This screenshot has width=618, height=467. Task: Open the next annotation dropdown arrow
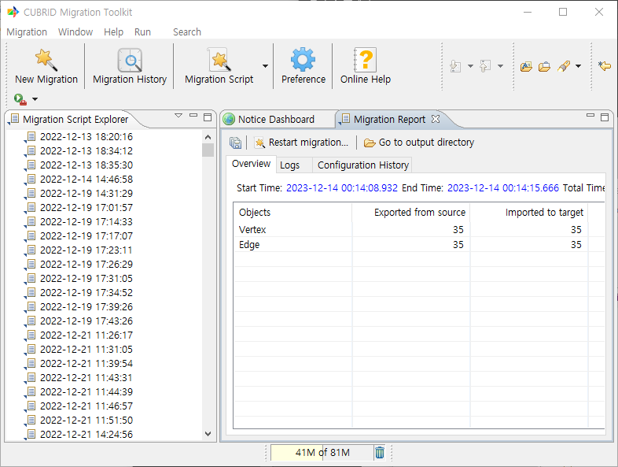pos(471,66)
